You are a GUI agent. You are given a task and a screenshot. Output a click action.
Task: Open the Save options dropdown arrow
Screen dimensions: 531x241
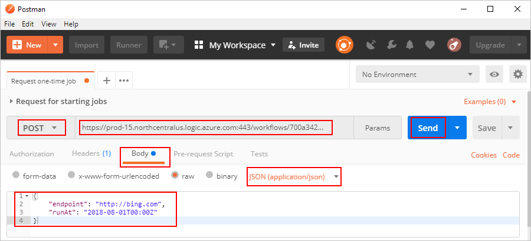[511, 128]
